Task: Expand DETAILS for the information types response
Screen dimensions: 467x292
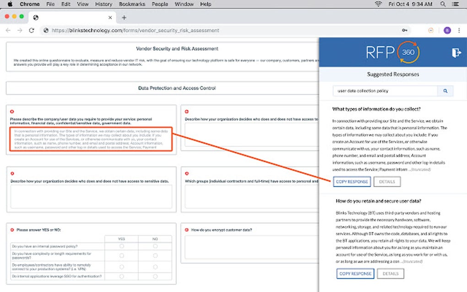Action: (x=387, y=181)
